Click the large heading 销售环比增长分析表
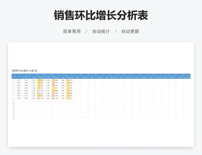This screenshot has width=202, height=155. click(x=101, y=15)
